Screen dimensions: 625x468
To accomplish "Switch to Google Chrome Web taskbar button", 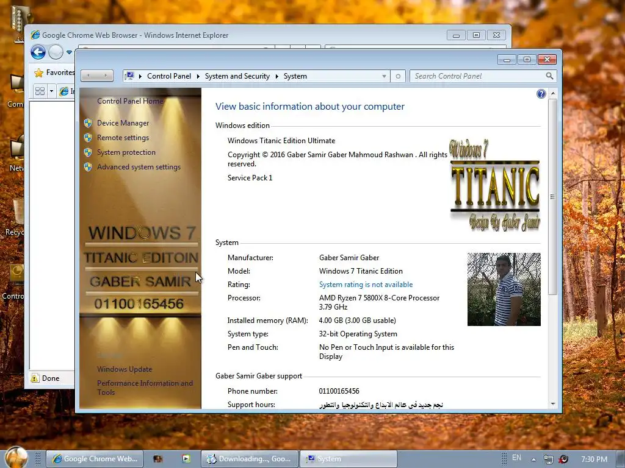I will pos(95,459).
